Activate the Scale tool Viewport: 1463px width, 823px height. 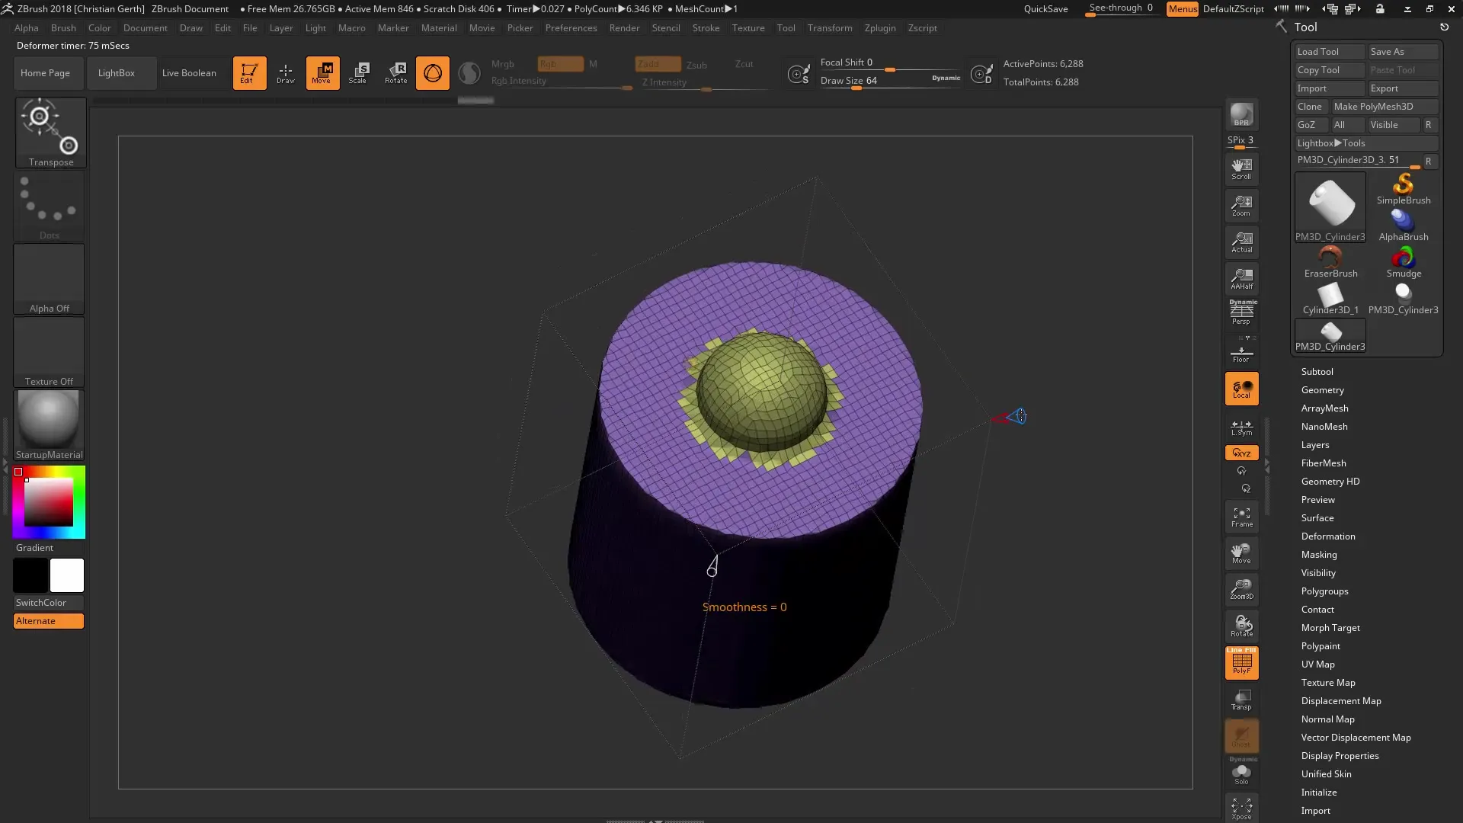pos(359,73)
